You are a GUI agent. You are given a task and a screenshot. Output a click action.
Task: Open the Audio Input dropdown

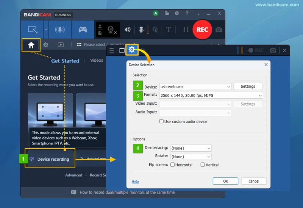[x=195, y=113]
